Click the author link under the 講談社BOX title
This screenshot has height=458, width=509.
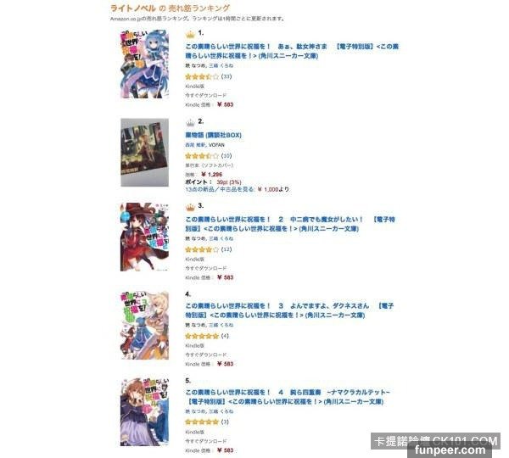click(195, 145)
